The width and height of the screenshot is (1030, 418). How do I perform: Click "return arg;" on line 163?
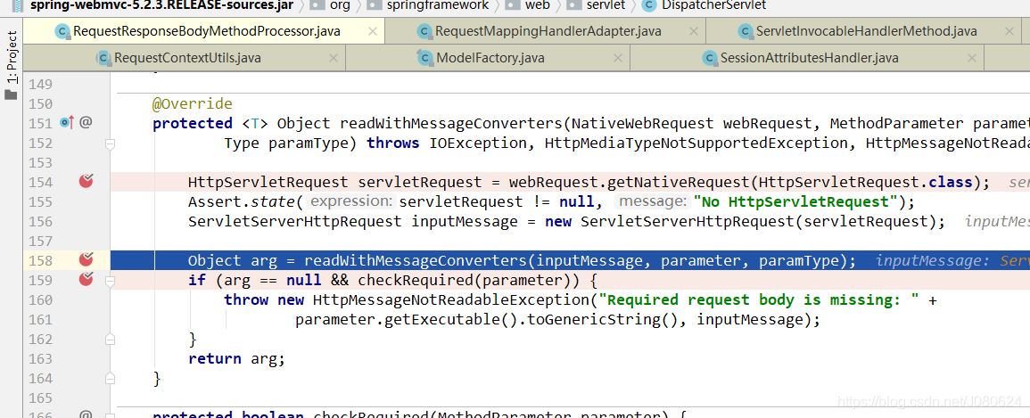pyautogui.click(x=236, y=359)
